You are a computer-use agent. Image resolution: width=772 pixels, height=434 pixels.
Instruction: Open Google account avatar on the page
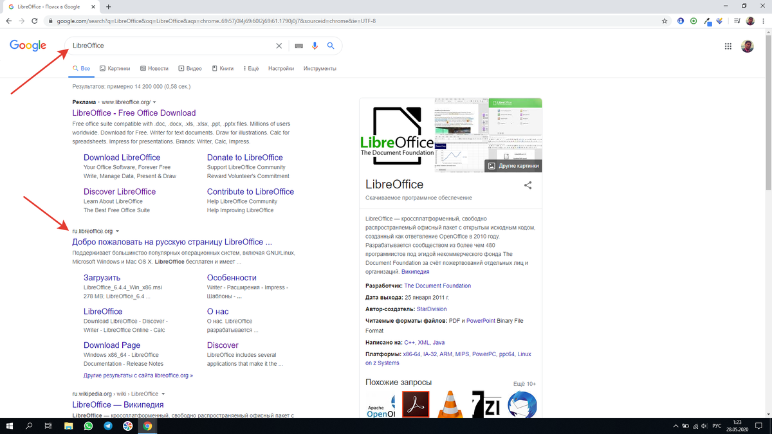747,46
